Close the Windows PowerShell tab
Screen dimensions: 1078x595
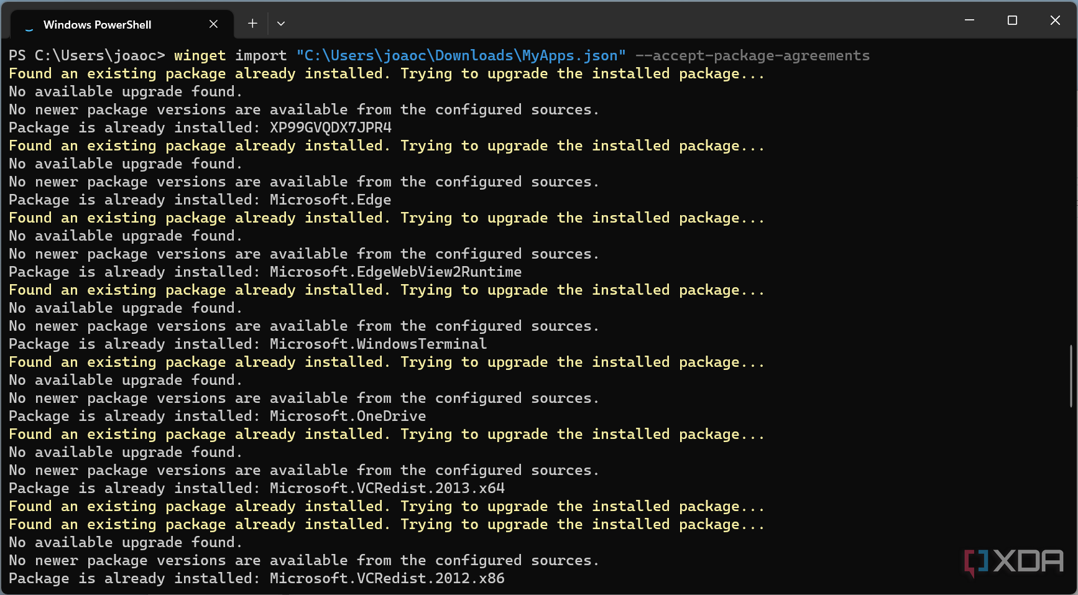pos(213,24)
